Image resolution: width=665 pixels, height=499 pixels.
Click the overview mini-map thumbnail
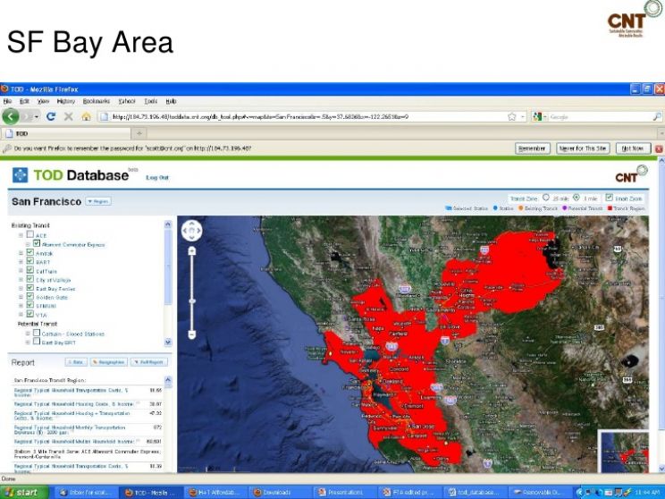[x=624, y=451]
